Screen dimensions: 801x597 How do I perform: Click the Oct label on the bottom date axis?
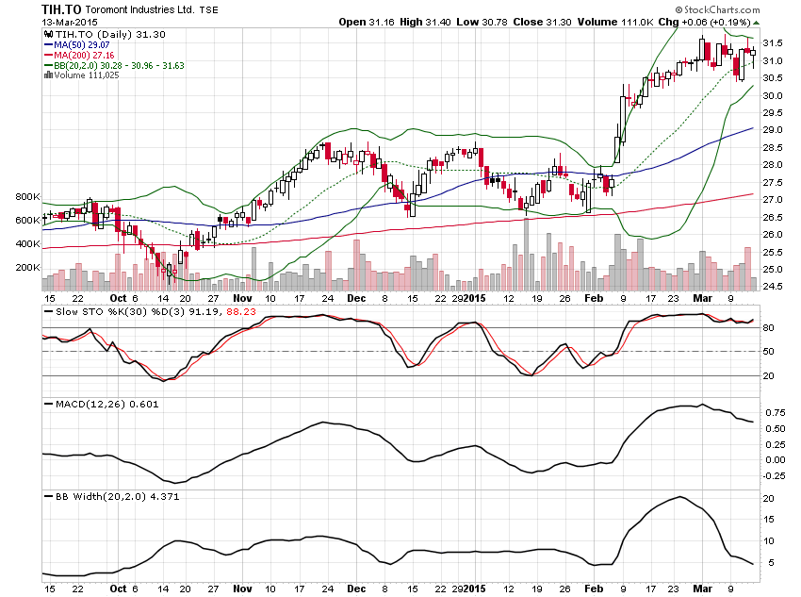pos(118,589)
